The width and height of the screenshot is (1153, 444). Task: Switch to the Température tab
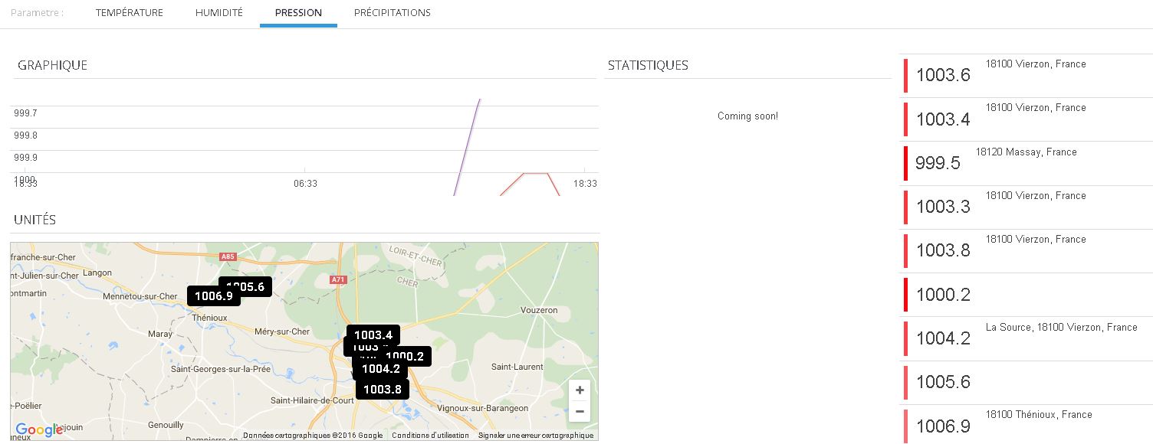130,13
